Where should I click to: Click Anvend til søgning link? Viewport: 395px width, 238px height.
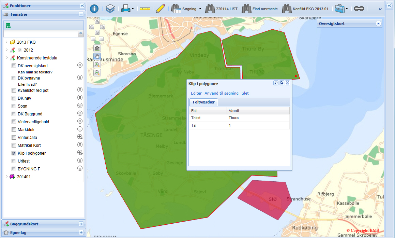[x=222, y=93]
